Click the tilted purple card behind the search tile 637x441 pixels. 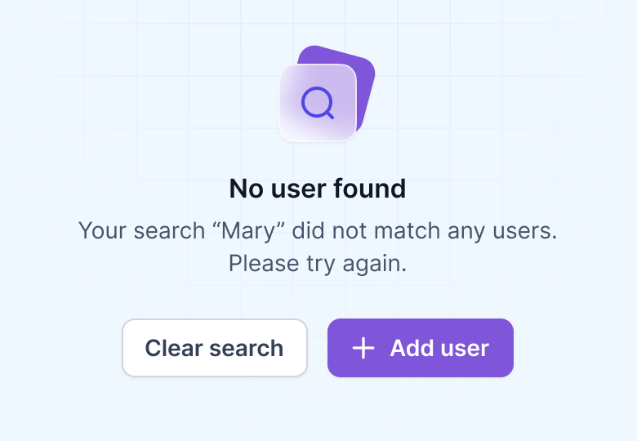coord(366,81)
